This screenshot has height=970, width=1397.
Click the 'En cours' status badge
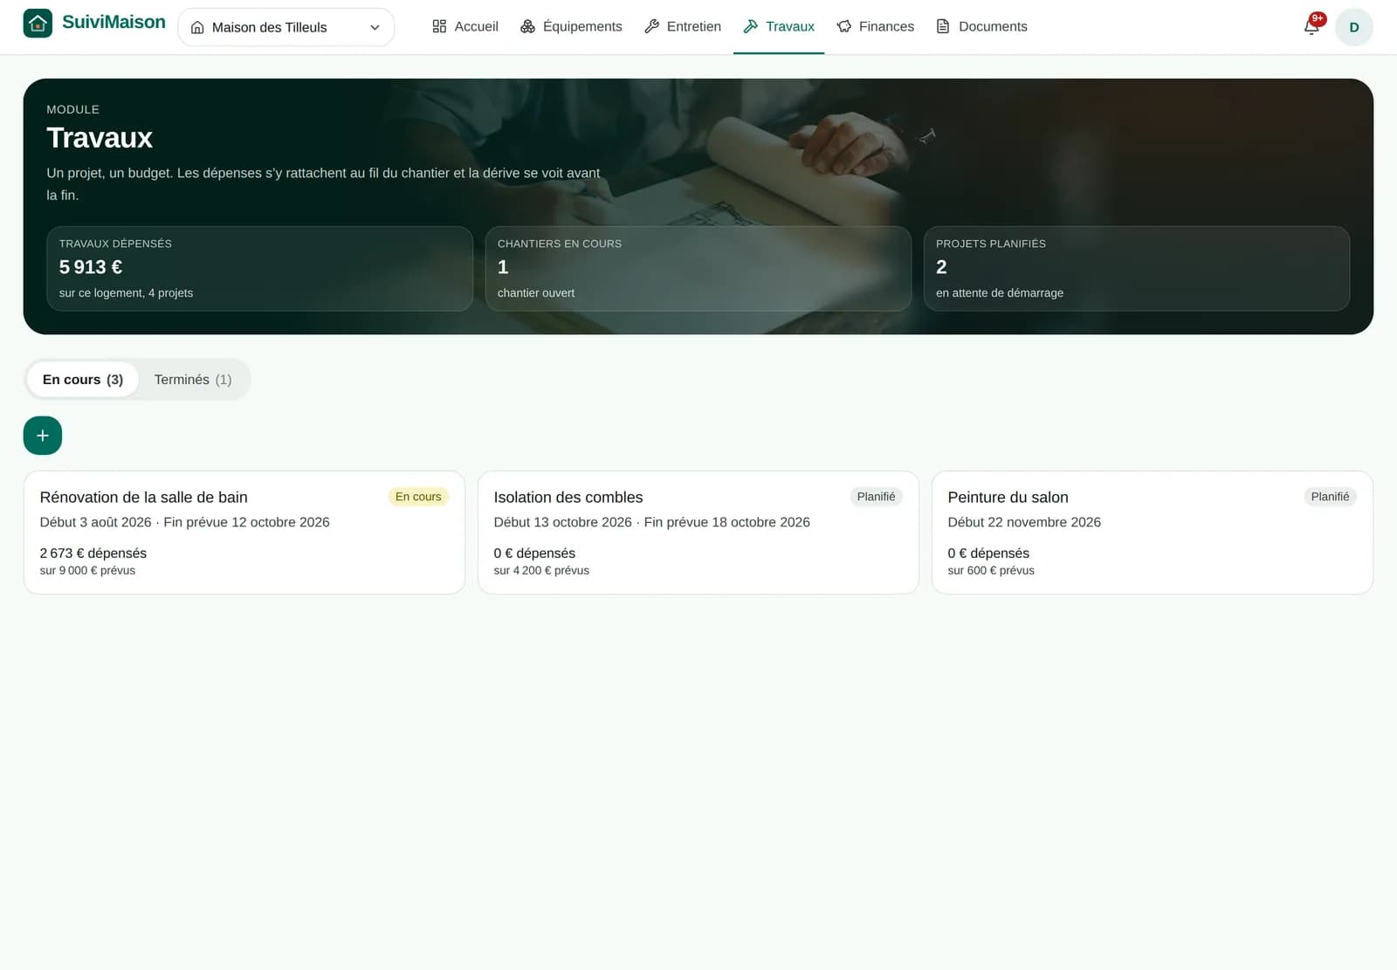418,497
